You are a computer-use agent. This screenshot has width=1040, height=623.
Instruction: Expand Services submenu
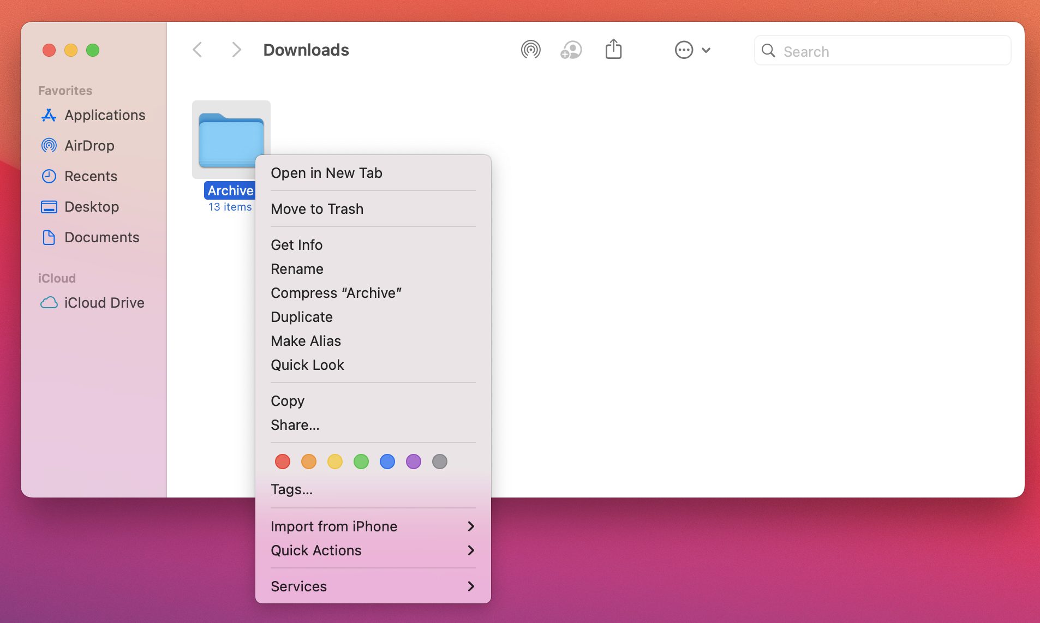point(373,586)
